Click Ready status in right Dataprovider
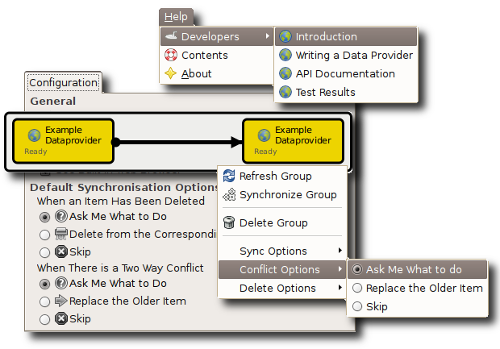This screenshot has width=500, height=349. (x=265, y=152)
